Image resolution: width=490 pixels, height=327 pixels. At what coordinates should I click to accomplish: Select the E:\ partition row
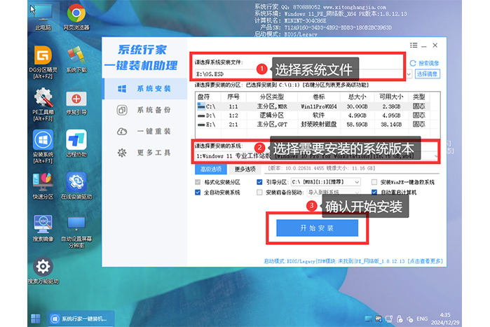point(313,125)
